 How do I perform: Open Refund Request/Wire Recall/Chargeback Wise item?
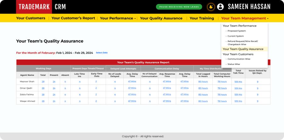[x=242, y=43]
